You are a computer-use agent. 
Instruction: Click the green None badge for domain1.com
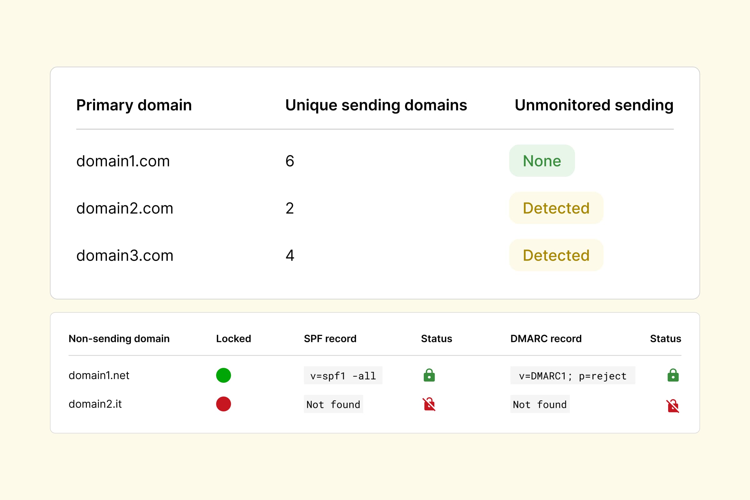click(x=542, y=161)
